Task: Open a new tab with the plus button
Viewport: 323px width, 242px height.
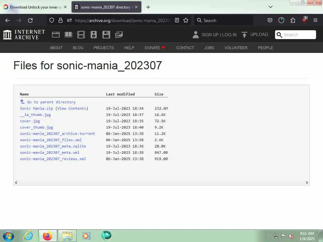Action: coord(148,7)
